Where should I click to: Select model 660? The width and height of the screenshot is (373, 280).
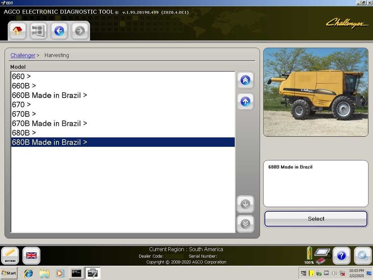click(123, 76)
